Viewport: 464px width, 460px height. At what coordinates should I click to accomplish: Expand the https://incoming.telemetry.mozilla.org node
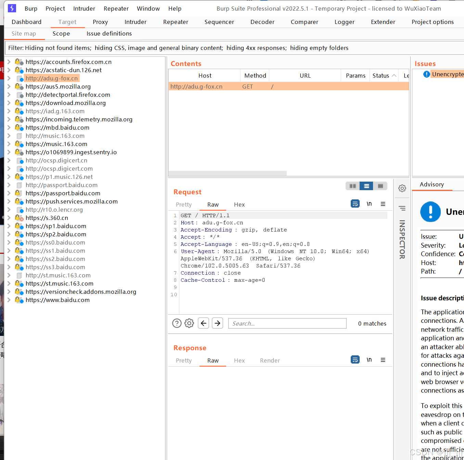click(x=9, y=119)
